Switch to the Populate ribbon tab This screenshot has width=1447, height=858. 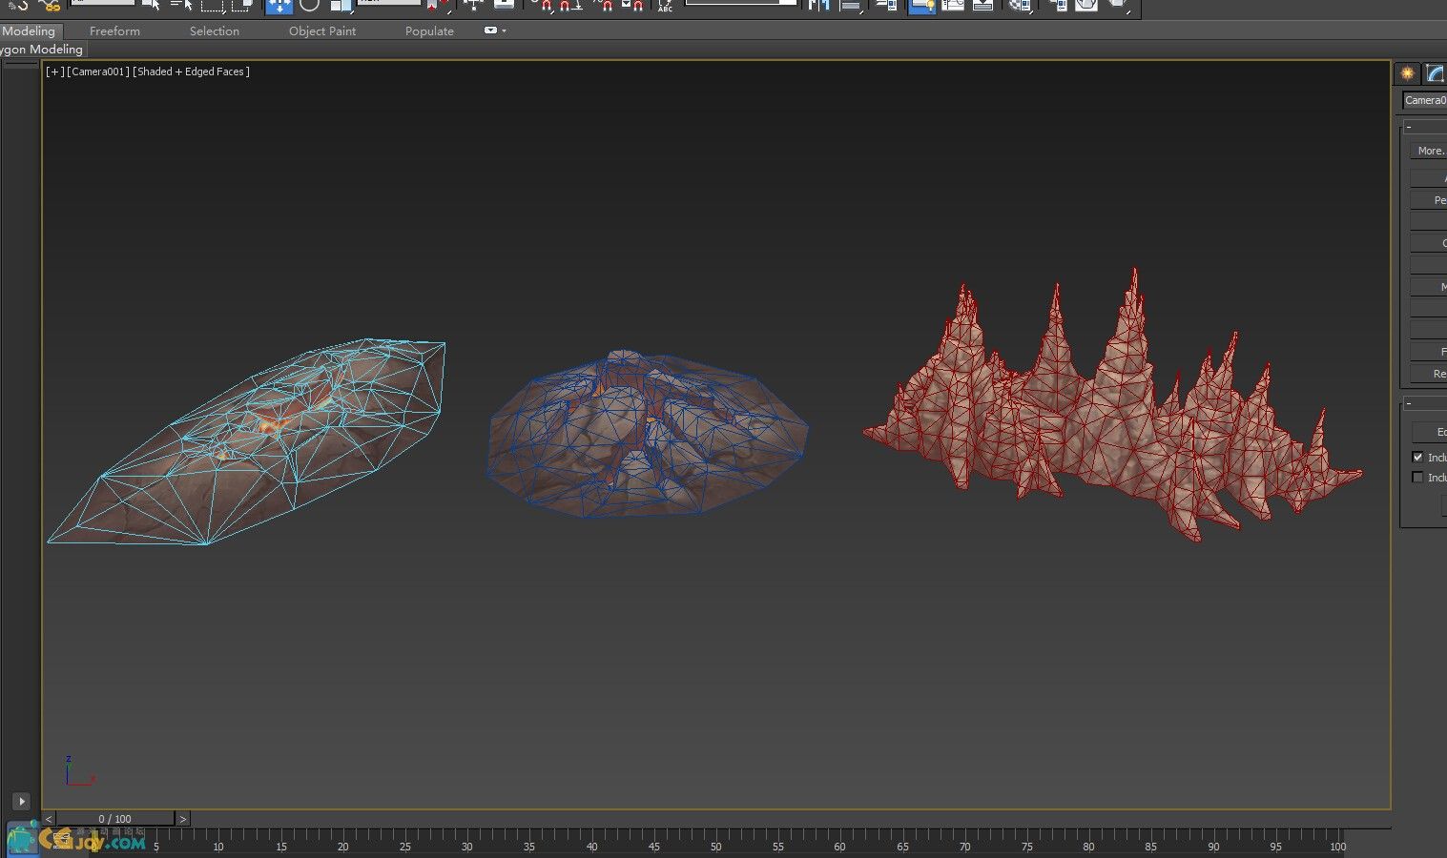(x=429, y=31)
